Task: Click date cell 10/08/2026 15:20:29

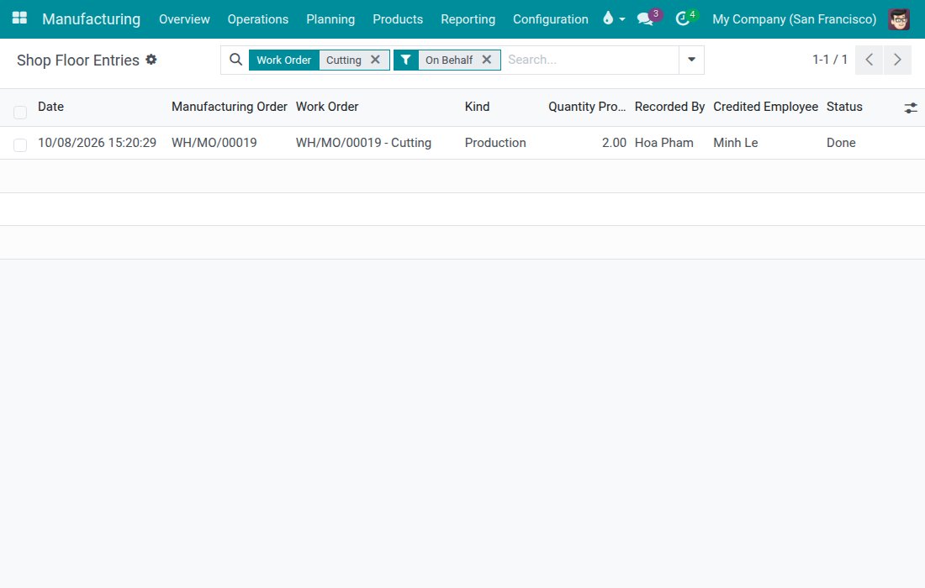Action: click(97, 143)
